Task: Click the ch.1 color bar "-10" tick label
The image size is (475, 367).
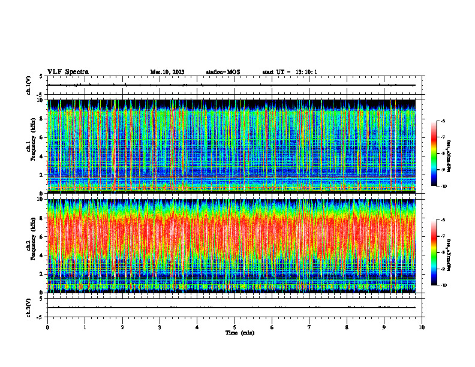Action: coord(444,186)
